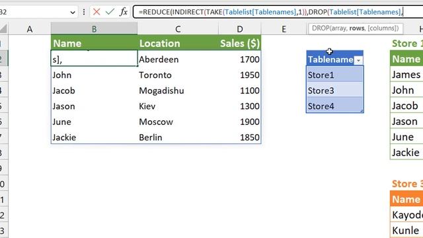The width and height of the screenshot is (423, 238).
Task: Expand the Name Box dropdown arrow
Action: (x=73, y=12)
